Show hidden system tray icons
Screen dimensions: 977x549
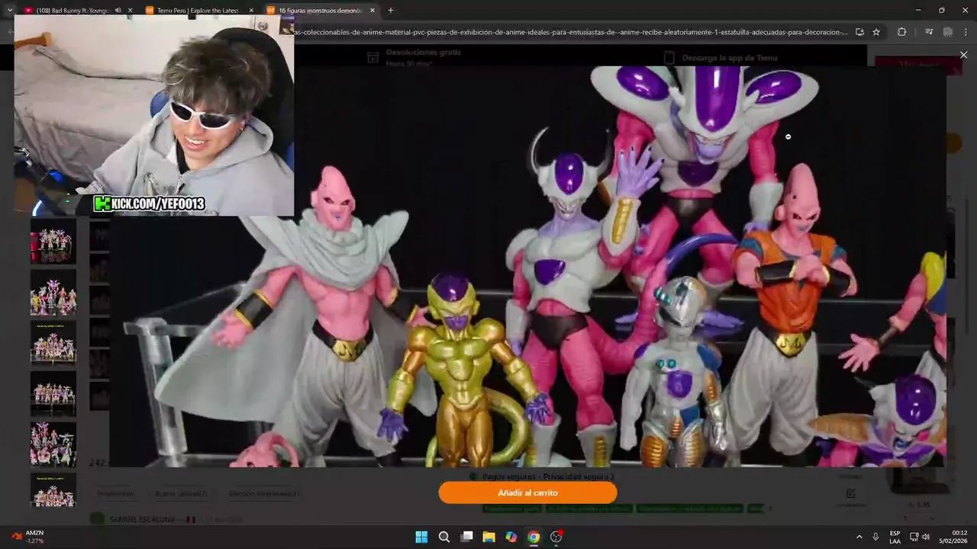pos(859,537)
